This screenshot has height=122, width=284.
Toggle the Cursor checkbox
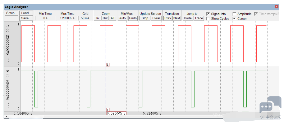click(234, 18)
